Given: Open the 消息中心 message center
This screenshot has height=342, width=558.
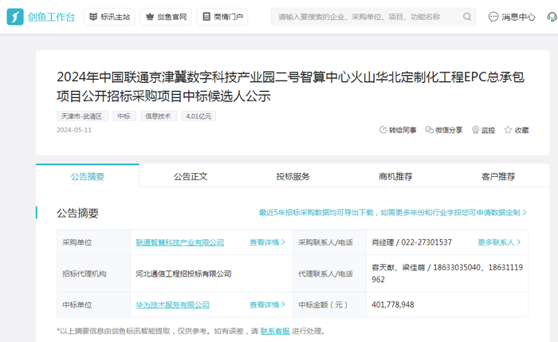Looking at the screenshot, I should click(512, 17).
